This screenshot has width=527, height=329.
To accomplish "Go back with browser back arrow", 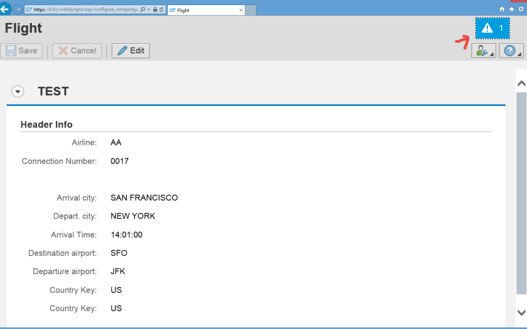I will tap(5, 8).
